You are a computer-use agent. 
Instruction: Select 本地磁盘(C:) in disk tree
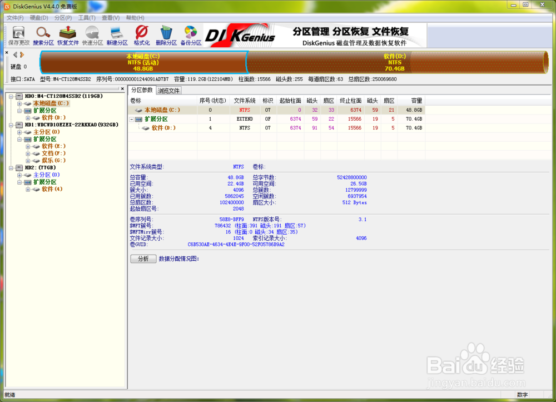(x=51, y=103)
